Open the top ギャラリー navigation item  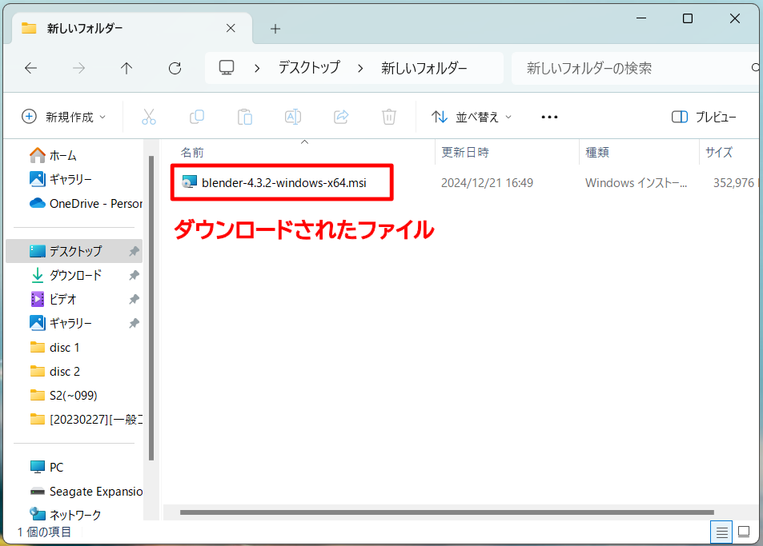tap(74, 179)
